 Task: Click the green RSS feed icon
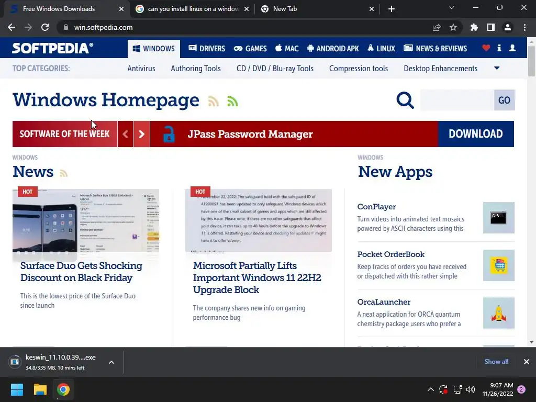pos(232,102)
